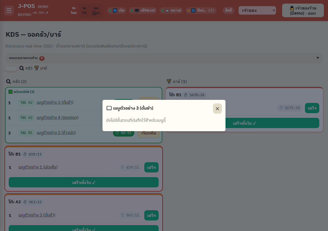Click the lock icon logout button for เจ้าของร้าน
The image size is (328, 231).
(x=303, y=11)
